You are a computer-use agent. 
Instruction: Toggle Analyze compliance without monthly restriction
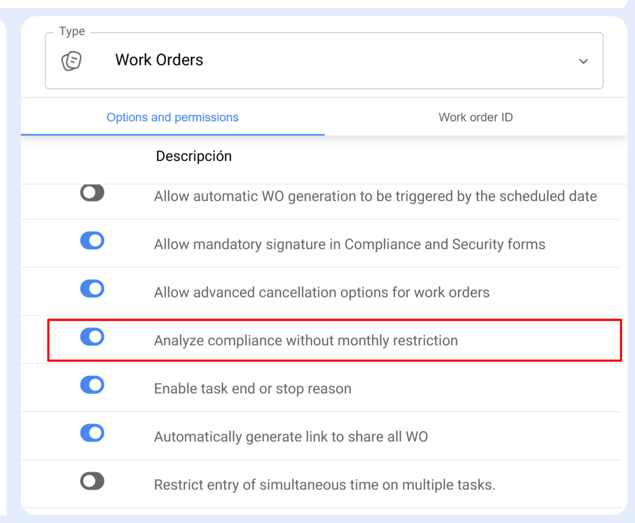click(92, 337)
